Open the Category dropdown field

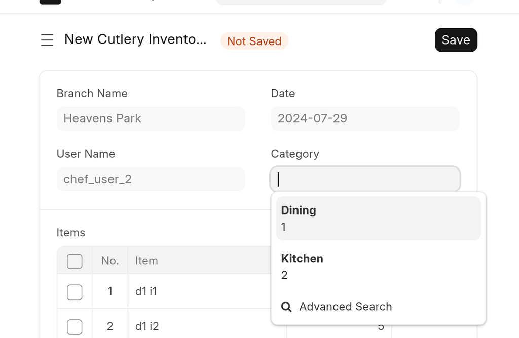[x=365, y=179]
